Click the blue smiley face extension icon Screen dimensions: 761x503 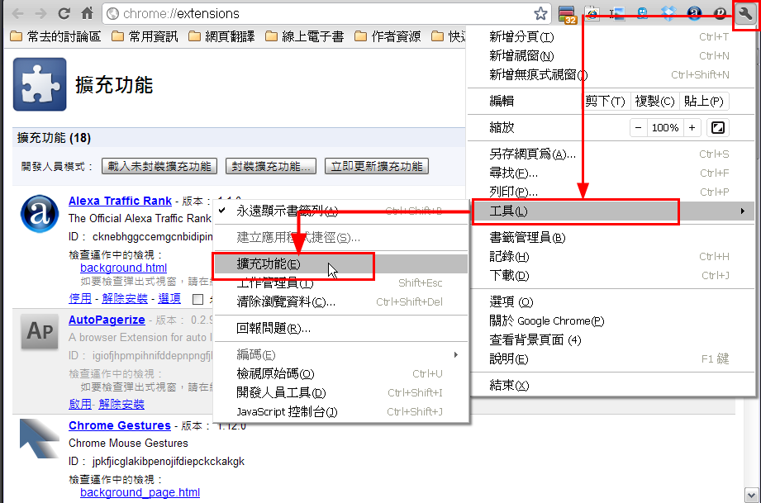click(643, 13)
